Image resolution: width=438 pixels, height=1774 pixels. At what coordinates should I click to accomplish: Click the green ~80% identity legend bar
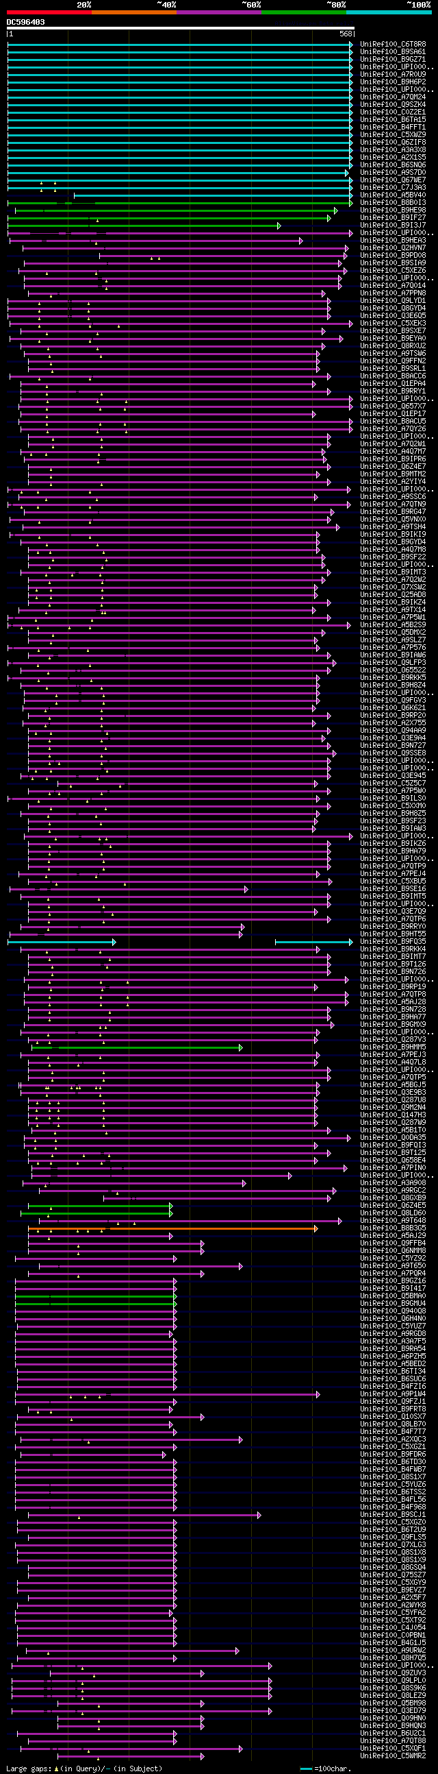click(303, 12)
